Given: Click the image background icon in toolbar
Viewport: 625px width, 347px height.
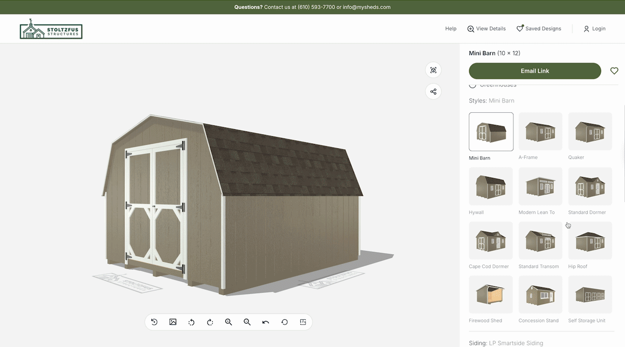Looking at the screenshot, I should click(173, 322).
